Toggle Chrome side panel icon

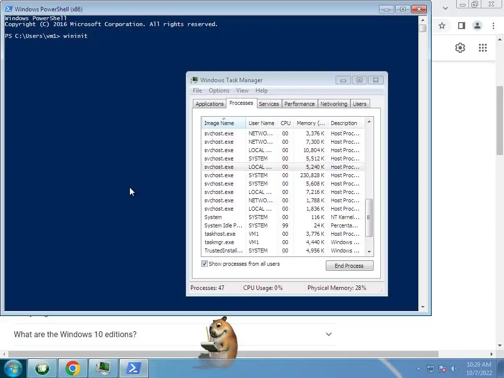pos(462,26)
